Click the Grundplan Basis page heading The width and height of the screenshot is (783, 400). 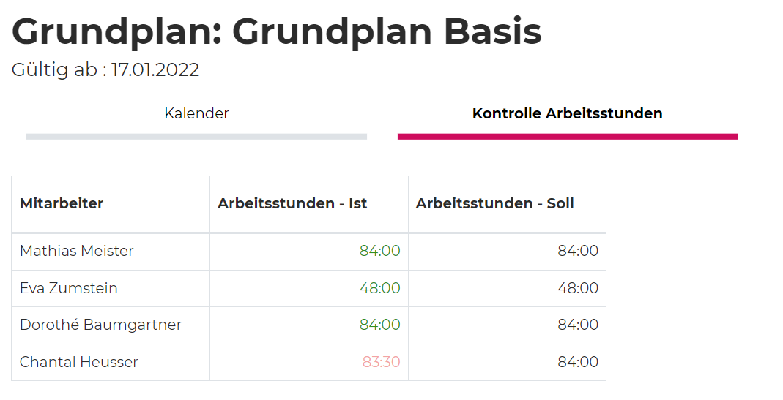pyautogui.click(x=277, y=31)
